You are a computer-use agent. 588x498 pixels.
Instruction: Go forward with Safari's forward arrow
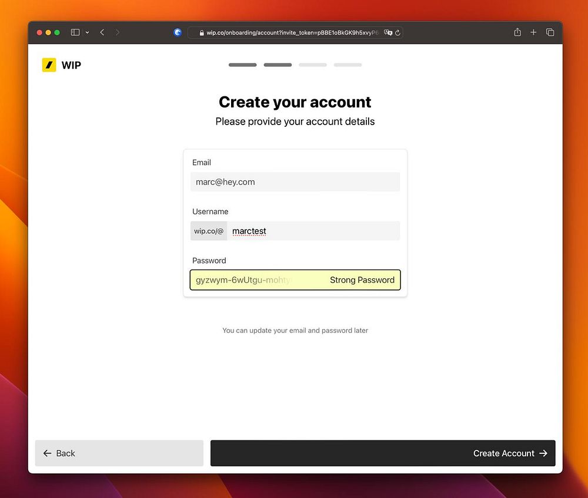[x=118, y=32]
